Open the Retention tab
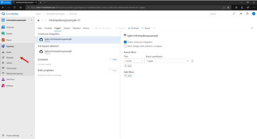 tap(76, 28)
